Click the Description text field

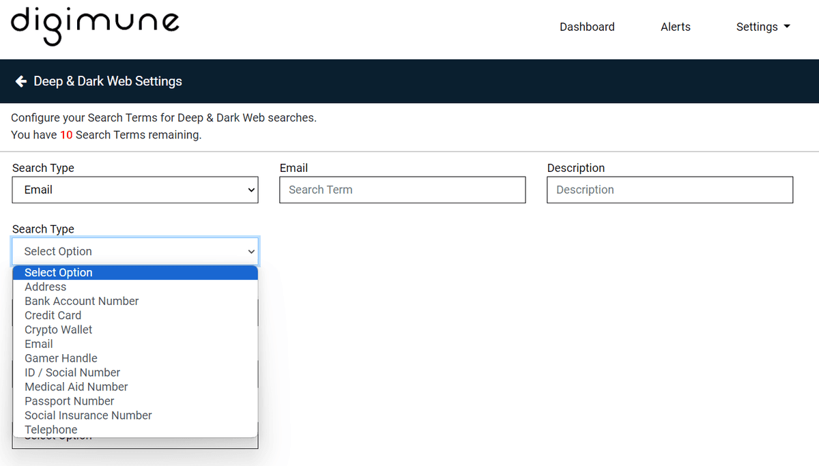670,190
